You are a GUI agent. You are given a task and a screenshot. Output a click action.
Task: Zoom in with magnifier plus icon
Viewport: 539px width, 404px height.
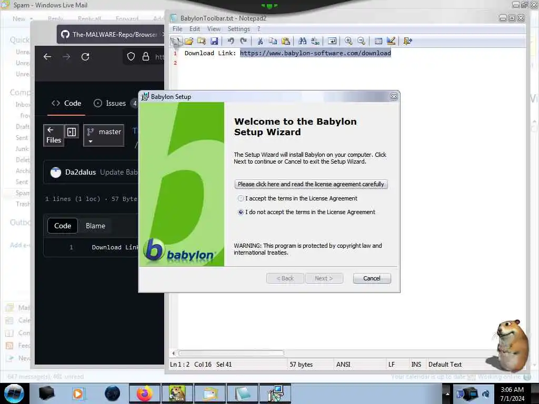point(348,41)
